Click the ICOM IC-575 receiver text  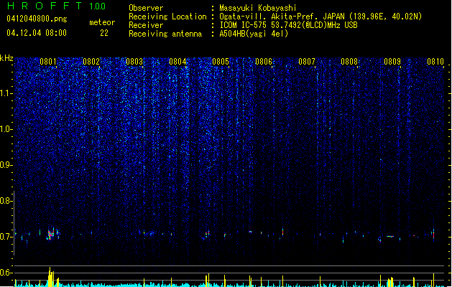[288, 25]
